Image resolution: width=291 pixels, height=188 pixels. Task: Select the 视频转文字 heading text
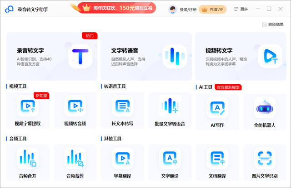(219, 50)
